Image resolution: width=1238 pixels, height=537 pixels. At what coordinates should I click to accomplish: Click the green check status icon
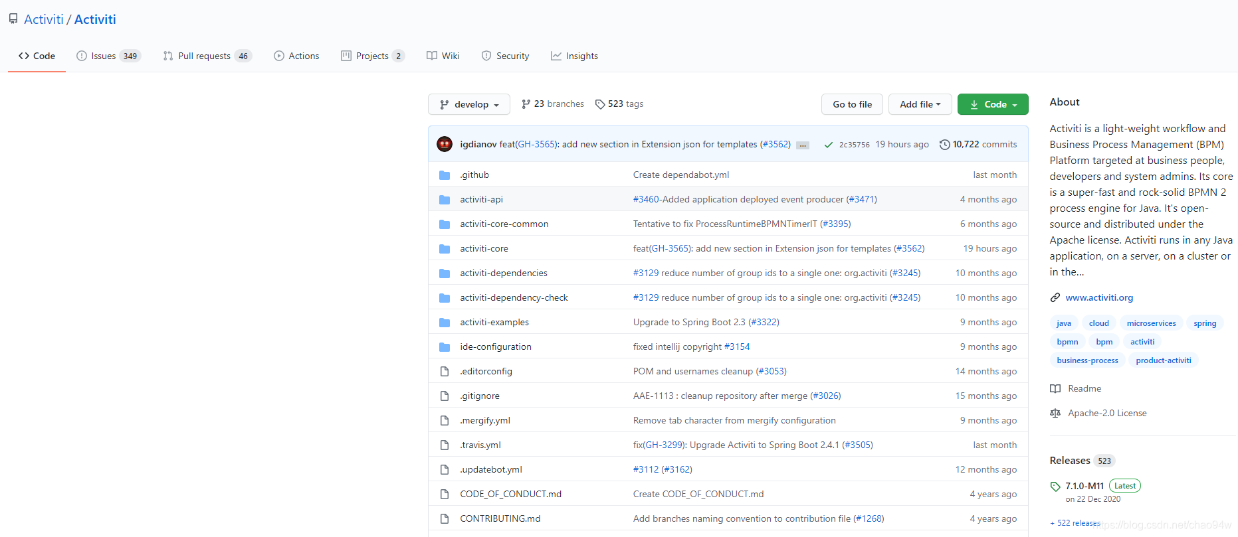[828, 145]
